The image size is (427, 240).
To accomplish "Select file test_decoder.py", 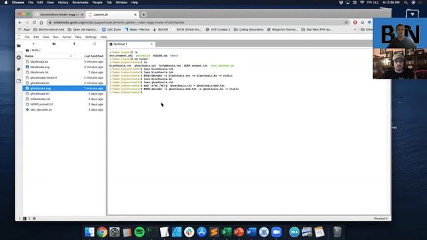I will click(x=64, y=109).
